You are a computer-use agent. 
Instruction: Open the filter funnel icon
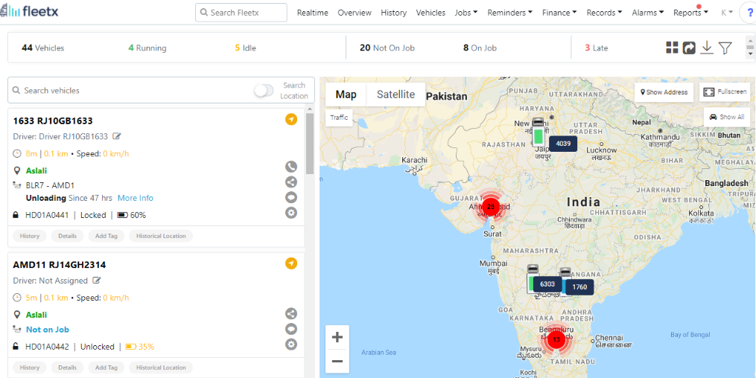[x=725, y=48]
